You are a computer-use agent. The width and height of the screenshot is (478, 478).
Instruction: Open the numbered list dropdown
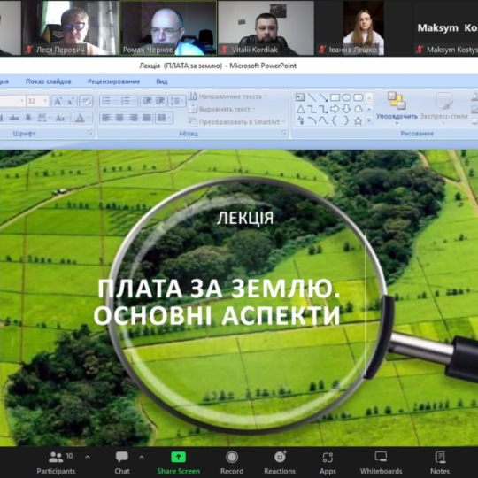(135, 101)
